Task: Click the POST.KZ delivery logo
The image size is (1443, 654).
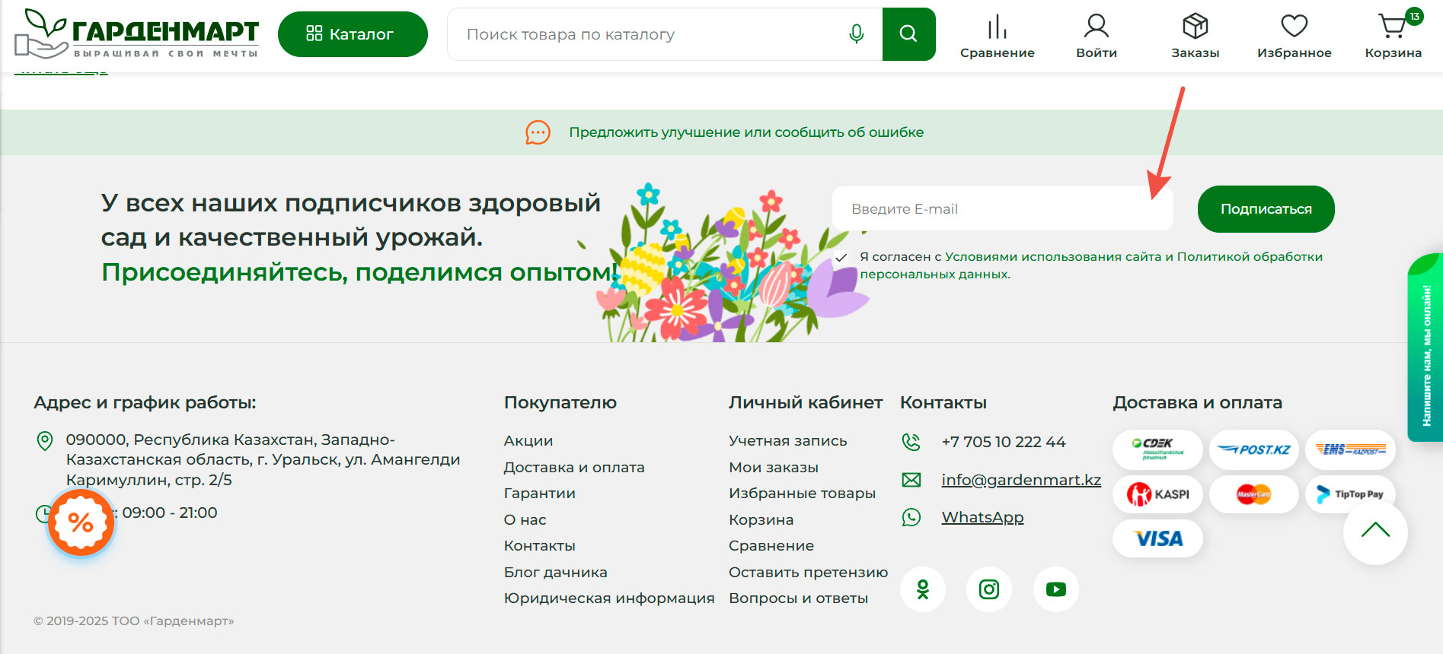Action: (x=1254, y=449)
